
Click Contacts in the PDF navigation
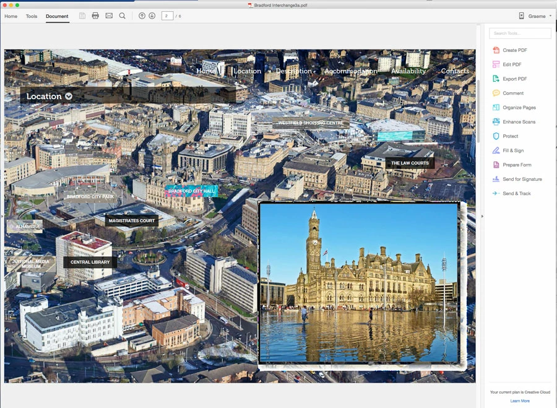455,71
